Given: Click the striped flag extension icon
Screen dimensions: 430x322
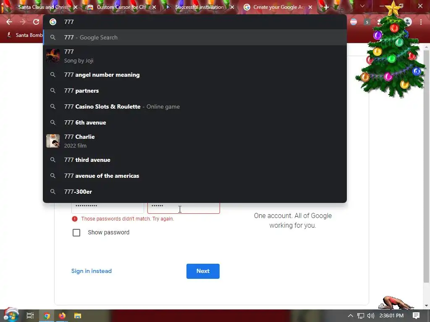Looking at the screenshot, I should pos(354,22).
